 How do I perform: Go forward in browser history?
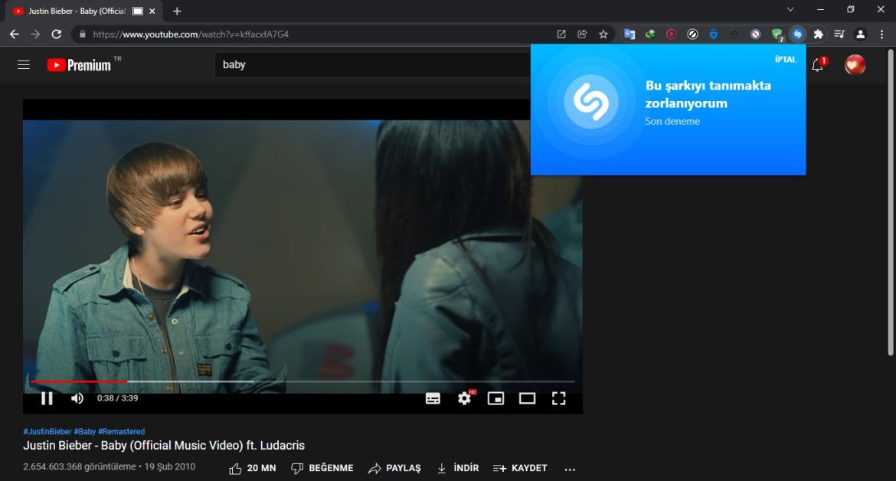pyautogui.click(x=35, y=34)
